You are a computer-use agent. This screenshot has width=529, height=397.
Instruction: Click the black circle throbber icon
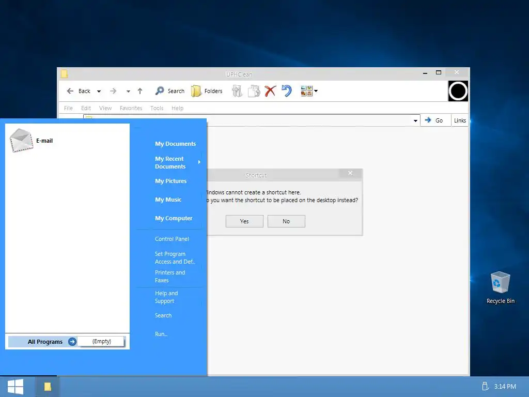458,91
